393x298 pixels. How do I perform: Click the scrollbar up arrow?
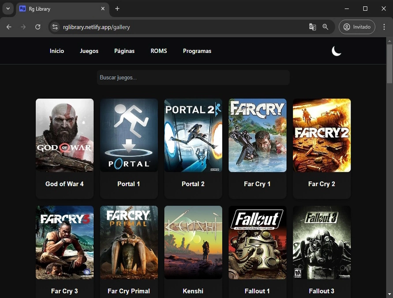pyautogui.click(x=389, y=41)
